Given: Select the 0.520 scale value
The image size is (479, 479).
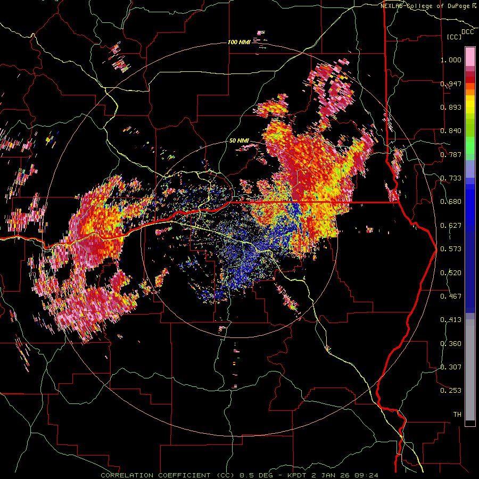Looking at the screenshot, I should point(451,273).
